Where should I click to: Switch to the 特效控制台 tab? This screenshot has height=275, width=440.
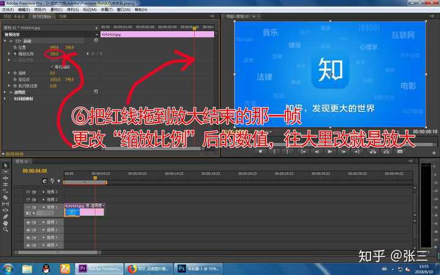click(x=42, y=16)
